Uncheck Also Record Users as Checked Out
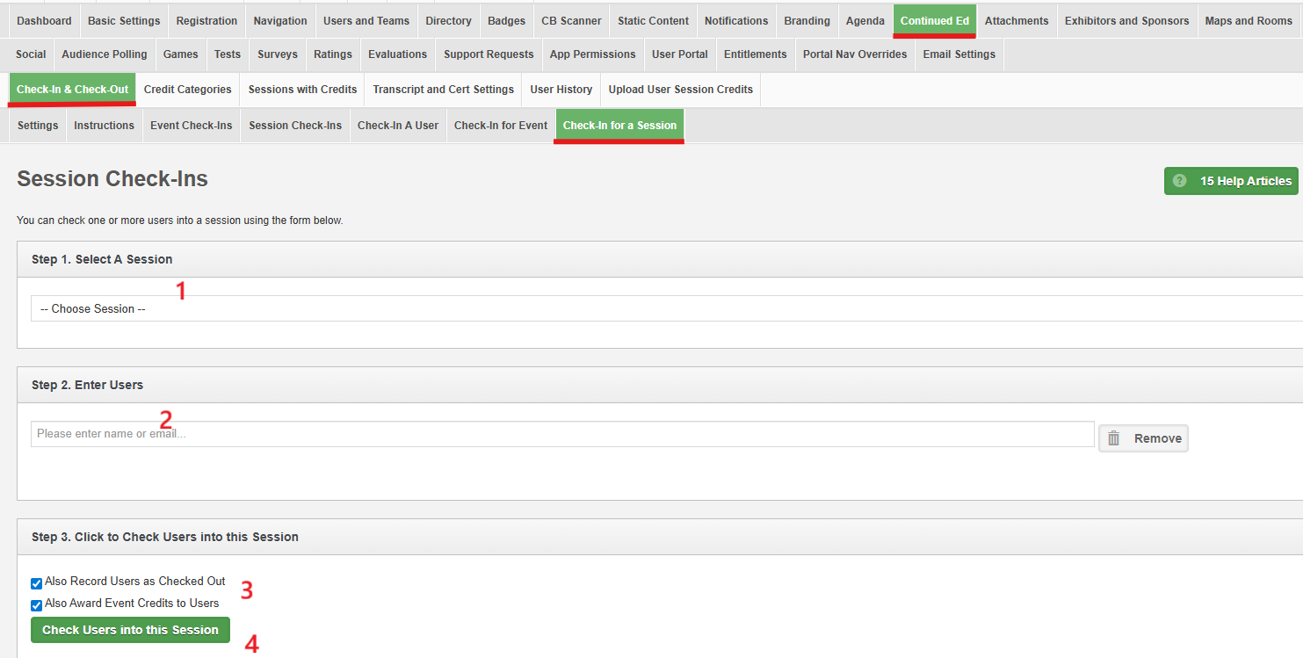 36,583
